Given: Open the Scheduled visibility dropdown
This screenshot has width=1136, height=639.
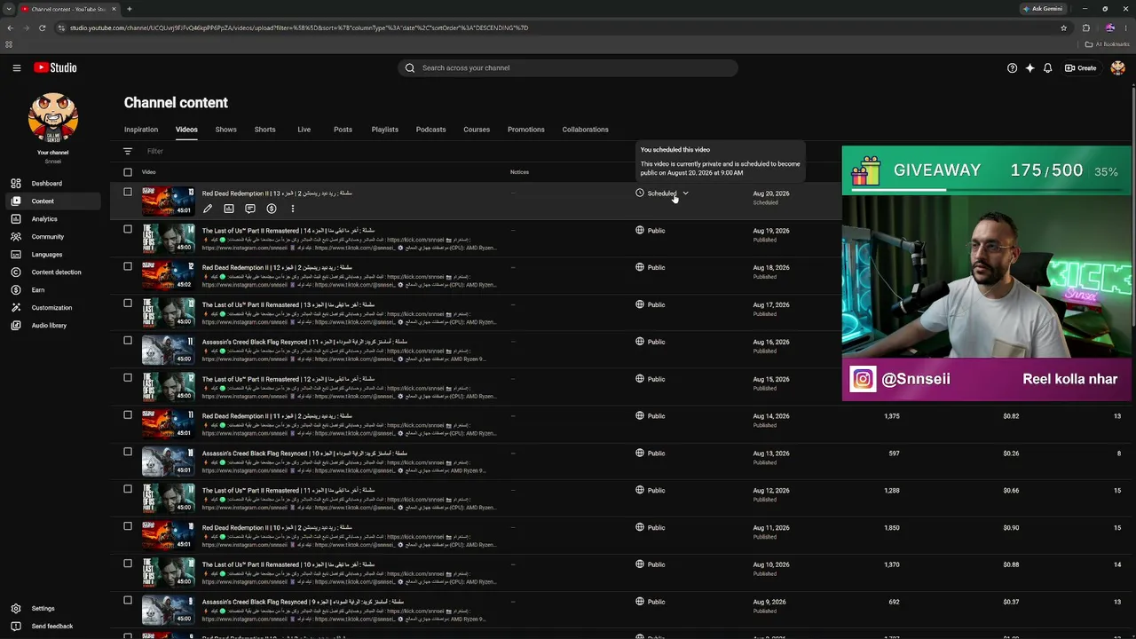Looking at the screenshot, I should tap(663, 193).
